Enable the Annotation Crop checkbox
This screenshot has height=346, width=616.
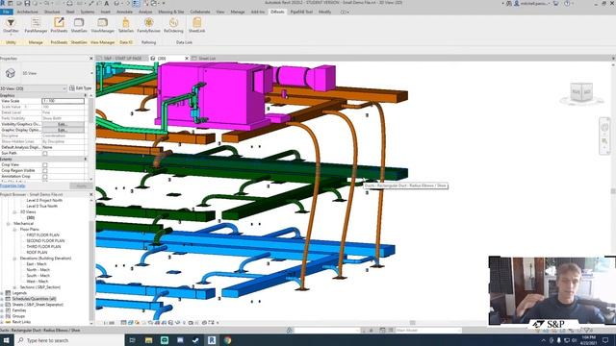coord(45,177)
